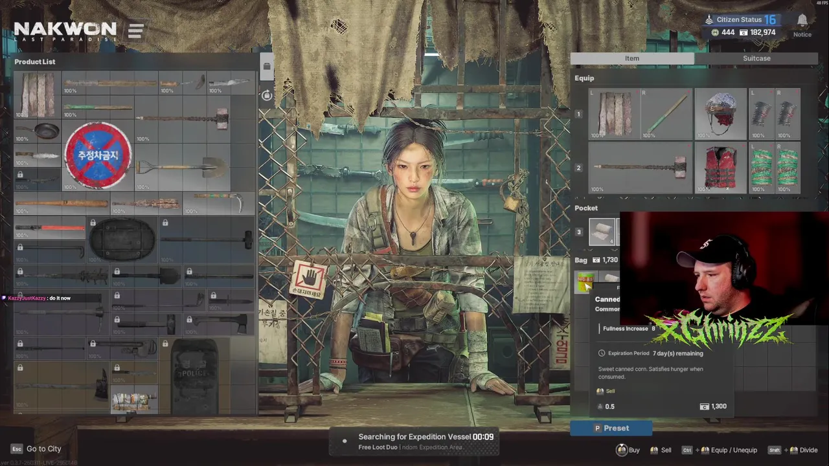Click the Nakwon Last Paradise logo
Image resolution: width=829 pixels, height=466 pixels.
coord(65,30)
